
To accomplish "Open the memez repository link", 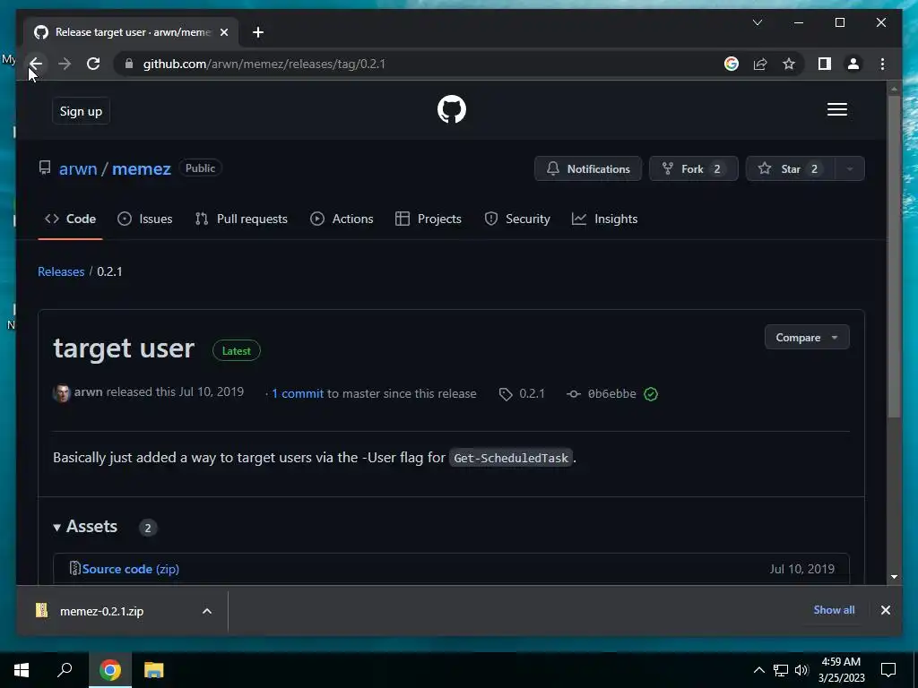I will (141, 168).
